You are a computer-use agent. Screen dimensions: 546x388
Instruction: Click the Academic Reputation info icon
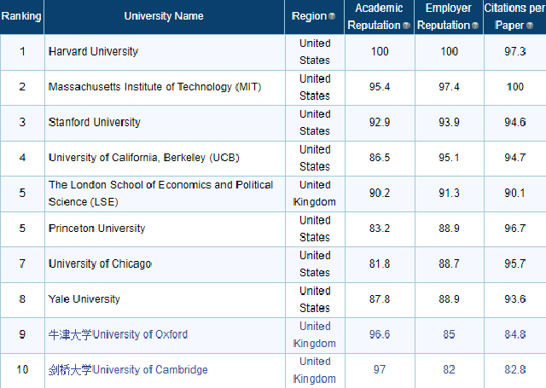click(x=406, y=26)
